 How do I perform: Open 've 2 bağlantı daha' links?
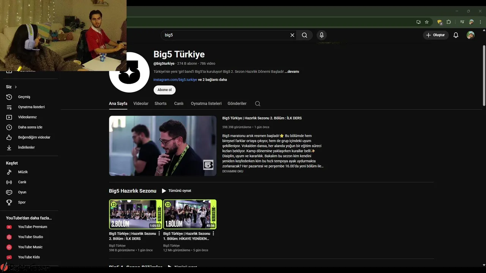[213, 80]
